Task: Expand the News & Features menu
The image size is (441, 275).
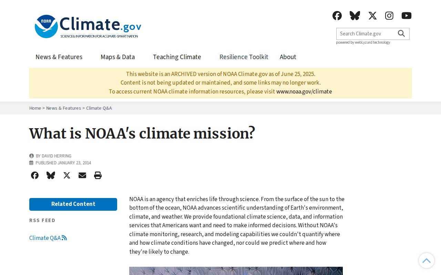Action: tap(59, 57)
